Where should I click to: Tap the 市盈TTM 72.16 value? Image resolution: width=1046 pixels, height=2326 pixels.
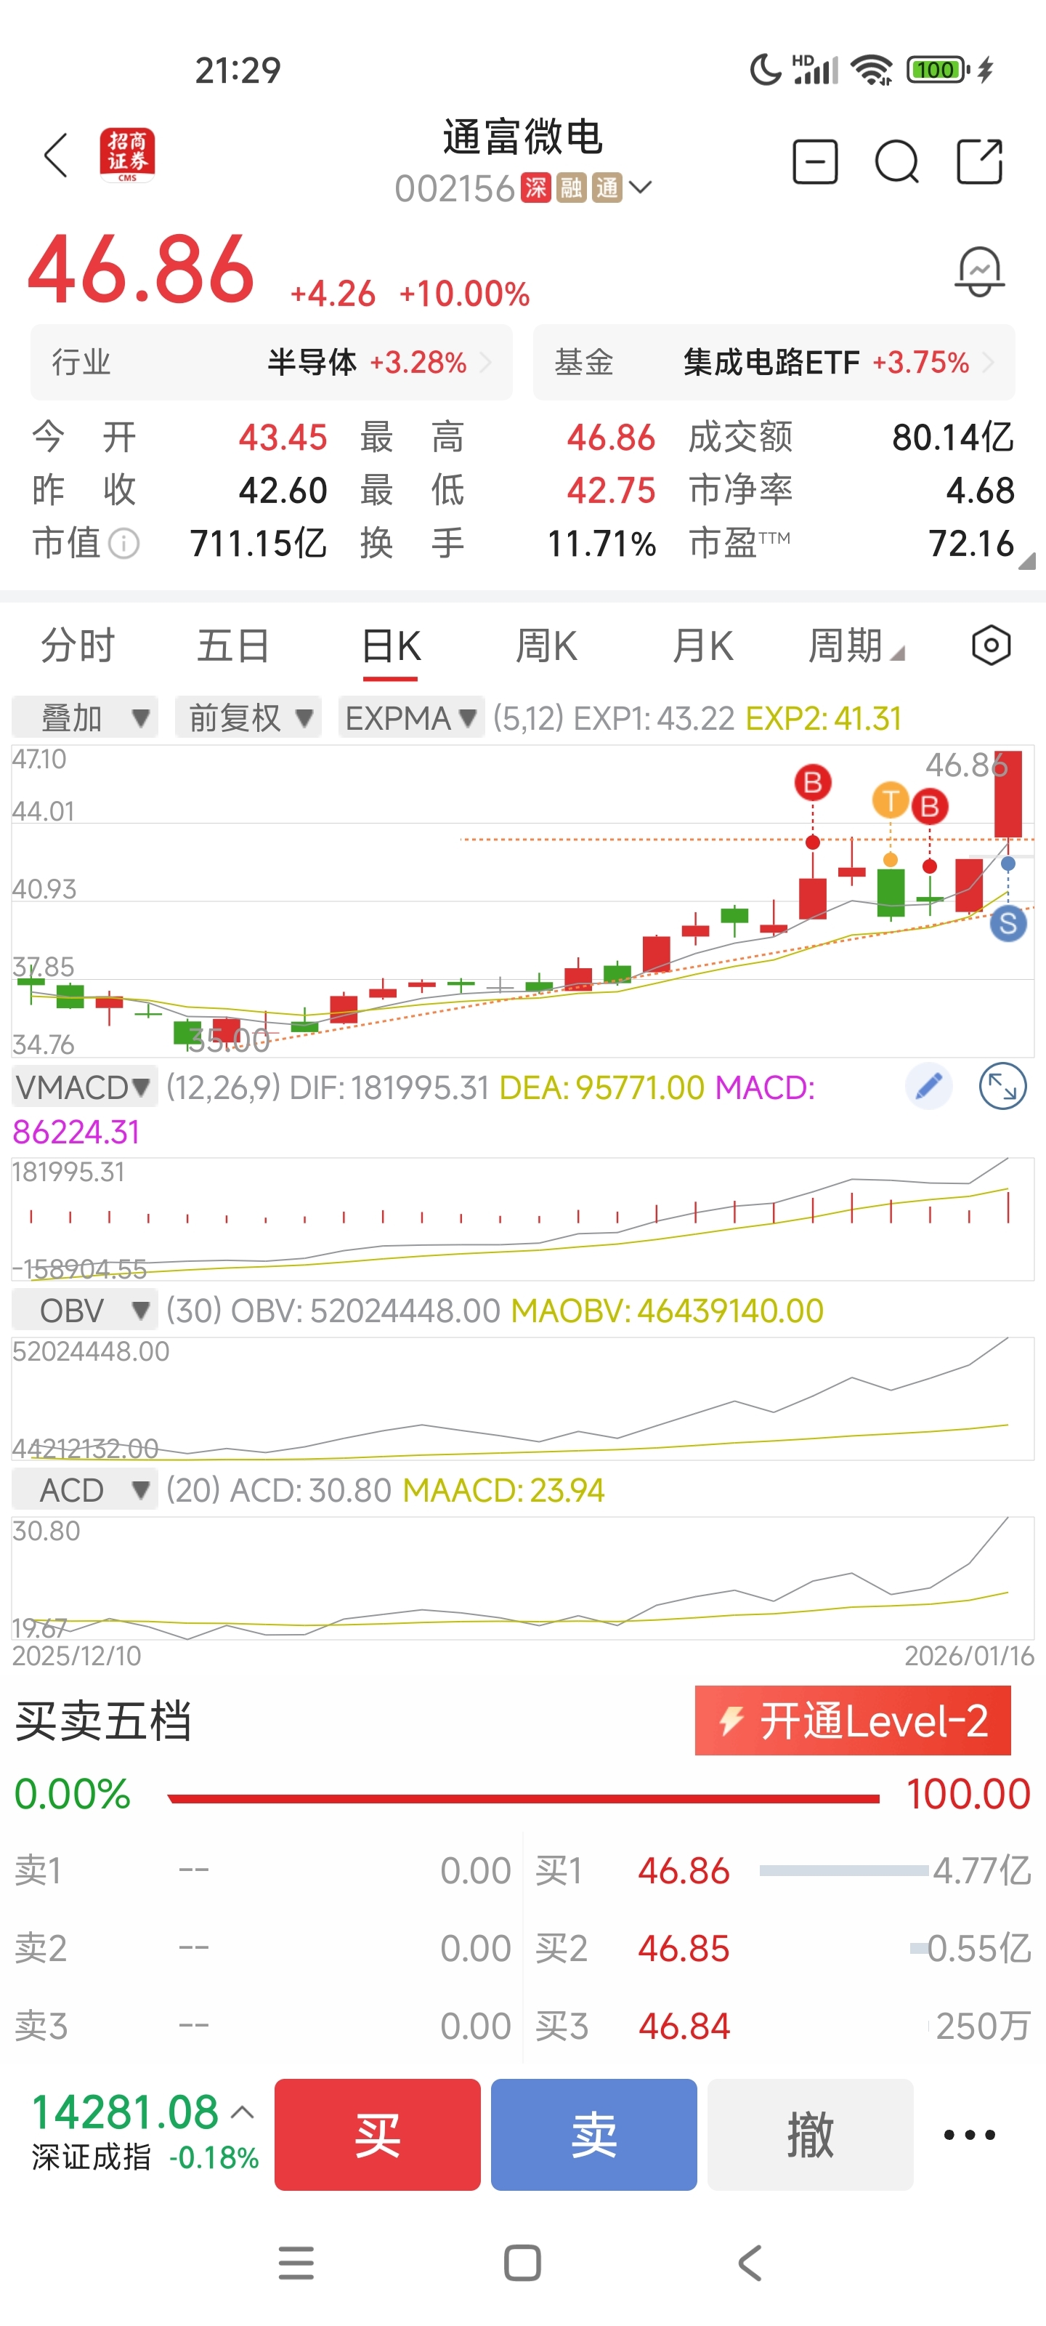pyautogui.click(x=972, y=544)
